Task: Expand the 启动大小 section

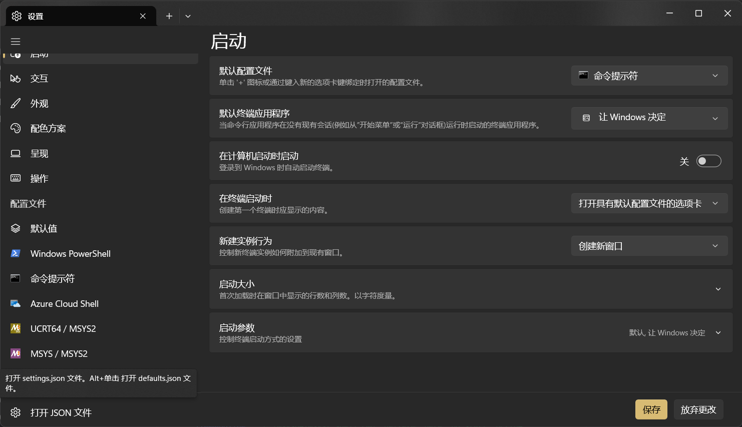Action: [x=717, y=289]
